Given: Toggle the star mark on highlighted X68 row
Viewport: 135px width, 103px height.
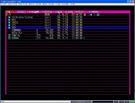Looking at the screenshot, I should [x=9, y=28].
